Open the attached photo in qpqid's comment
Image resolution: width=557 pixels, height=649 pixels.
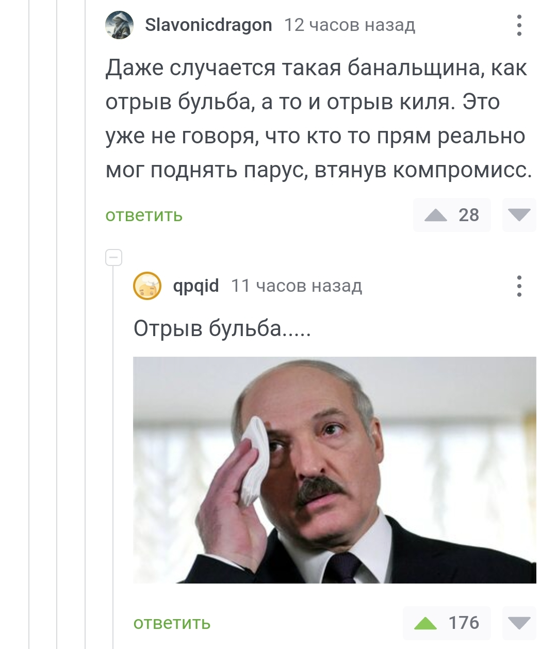(x=335, y=470)
